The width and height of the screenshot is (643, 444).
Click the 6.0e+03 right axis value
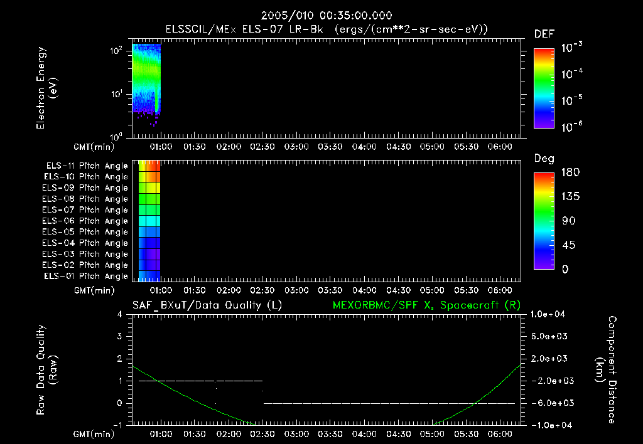click(549, 337)
